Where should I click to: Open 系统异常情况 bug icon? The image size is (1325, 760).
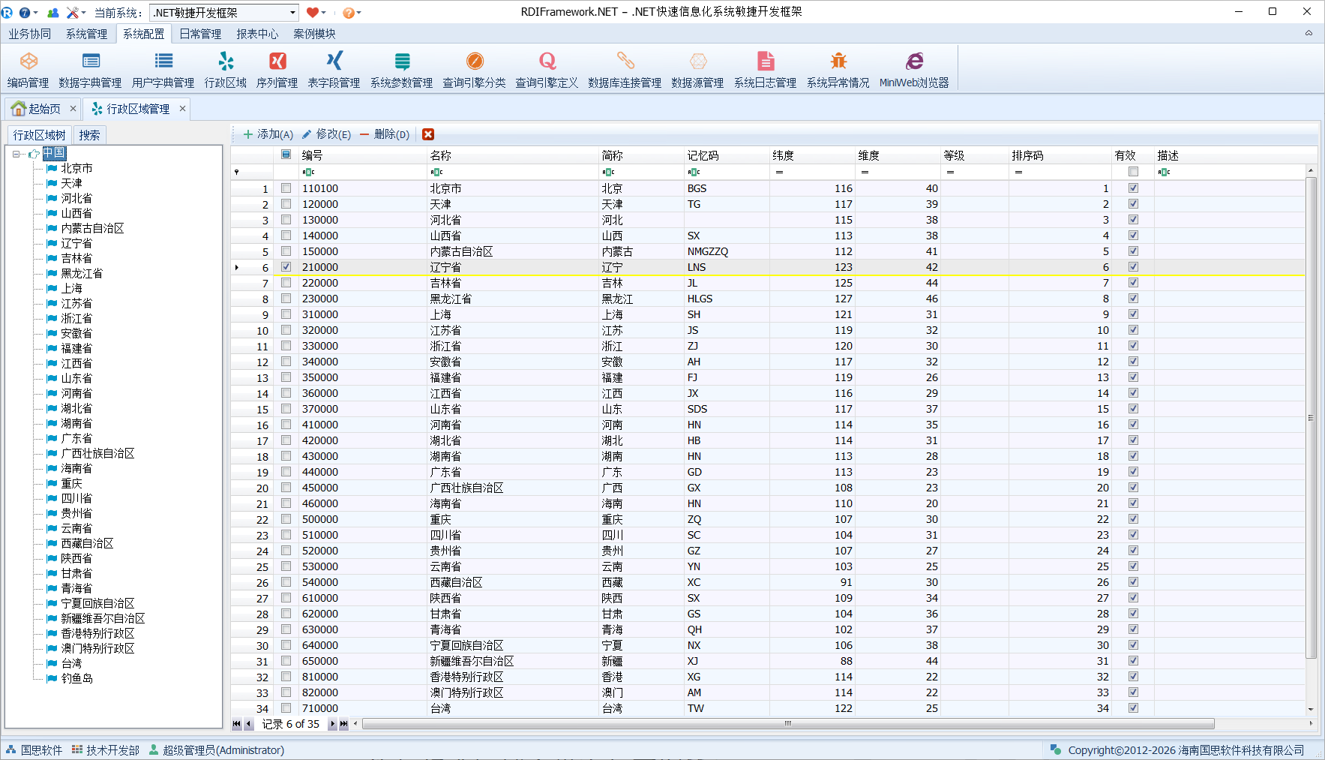click(838, 69)
